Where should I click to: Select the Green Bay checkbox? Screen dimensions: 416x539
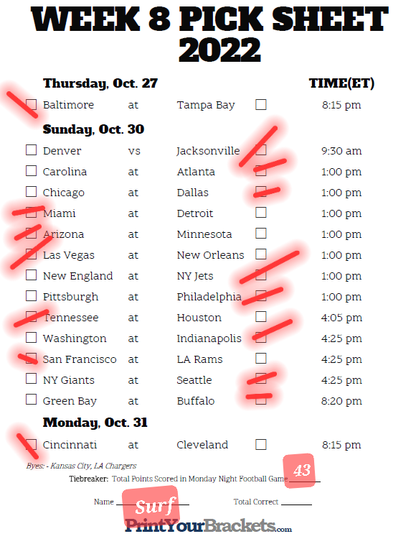[32, 400]
